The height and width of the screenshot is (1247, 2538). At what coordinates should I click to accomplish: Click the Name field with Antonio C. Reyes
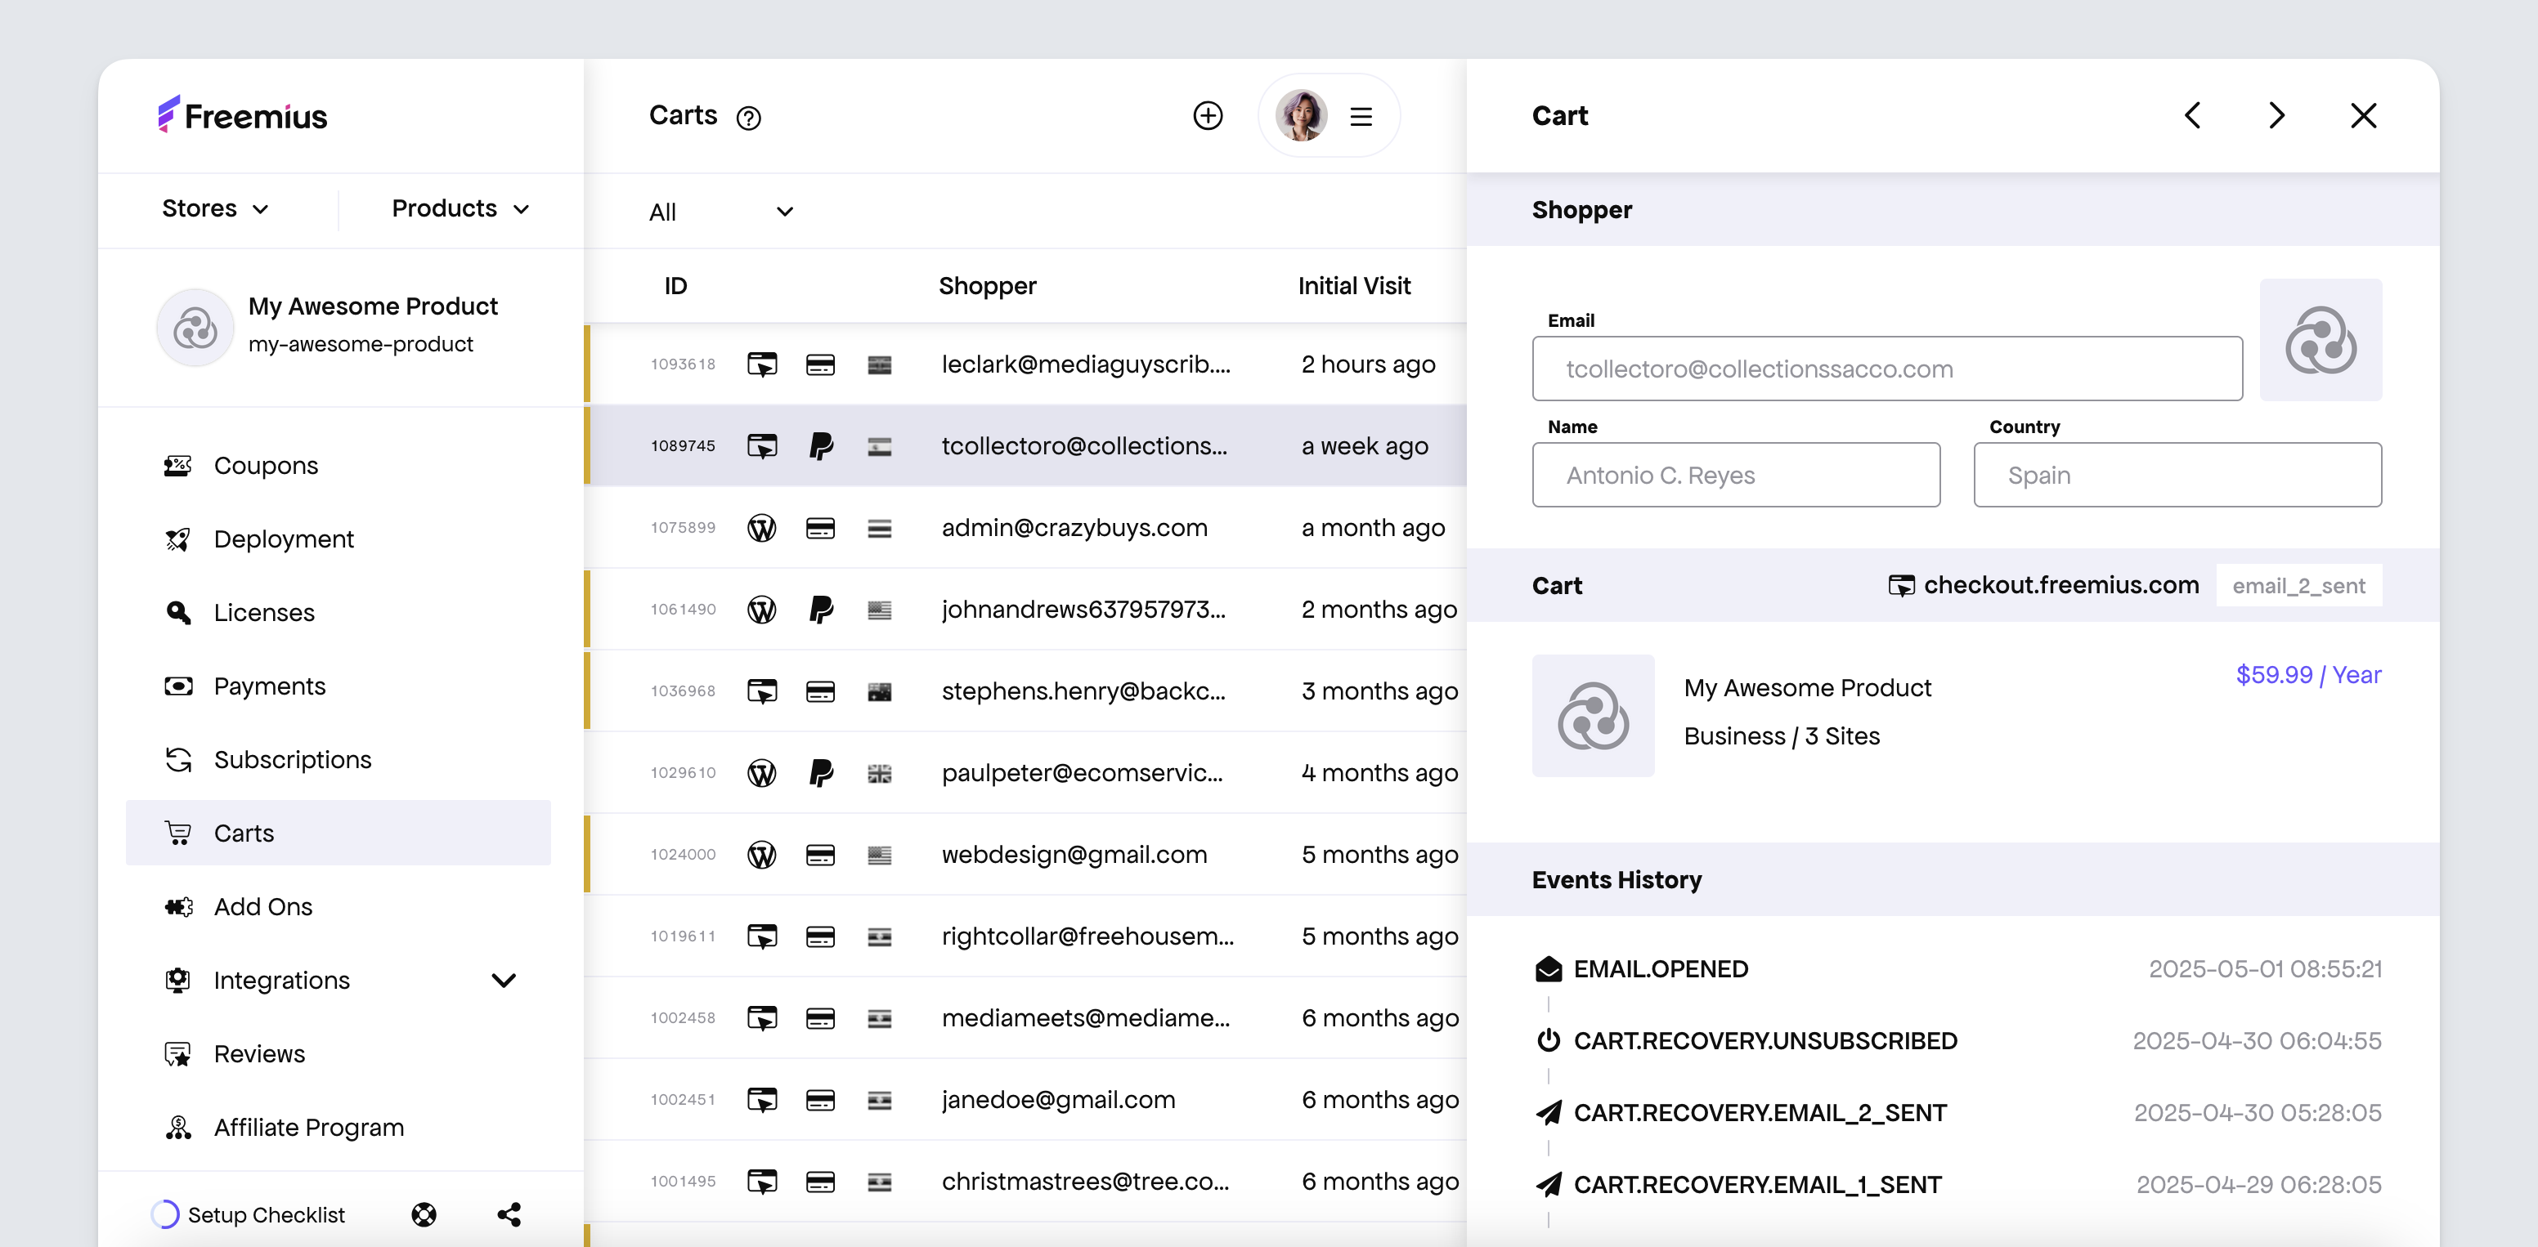pos(1736,475)
